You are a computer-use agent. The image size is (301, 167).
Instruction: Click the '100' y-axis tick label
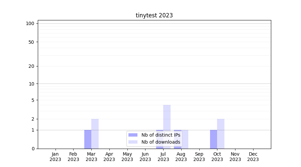[30, 23]
